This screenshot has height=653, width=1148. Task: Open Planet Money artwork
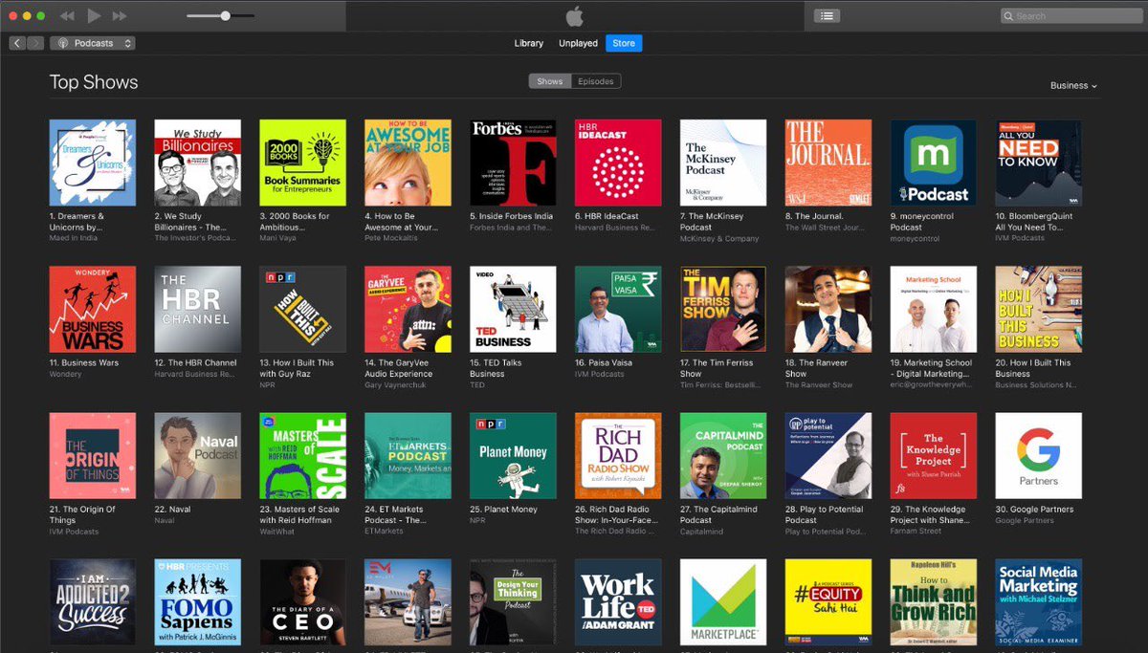coord(514,456)
